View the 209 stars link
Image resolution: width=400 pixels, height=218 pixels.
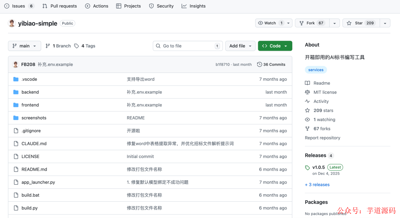[x=319, y=110]
